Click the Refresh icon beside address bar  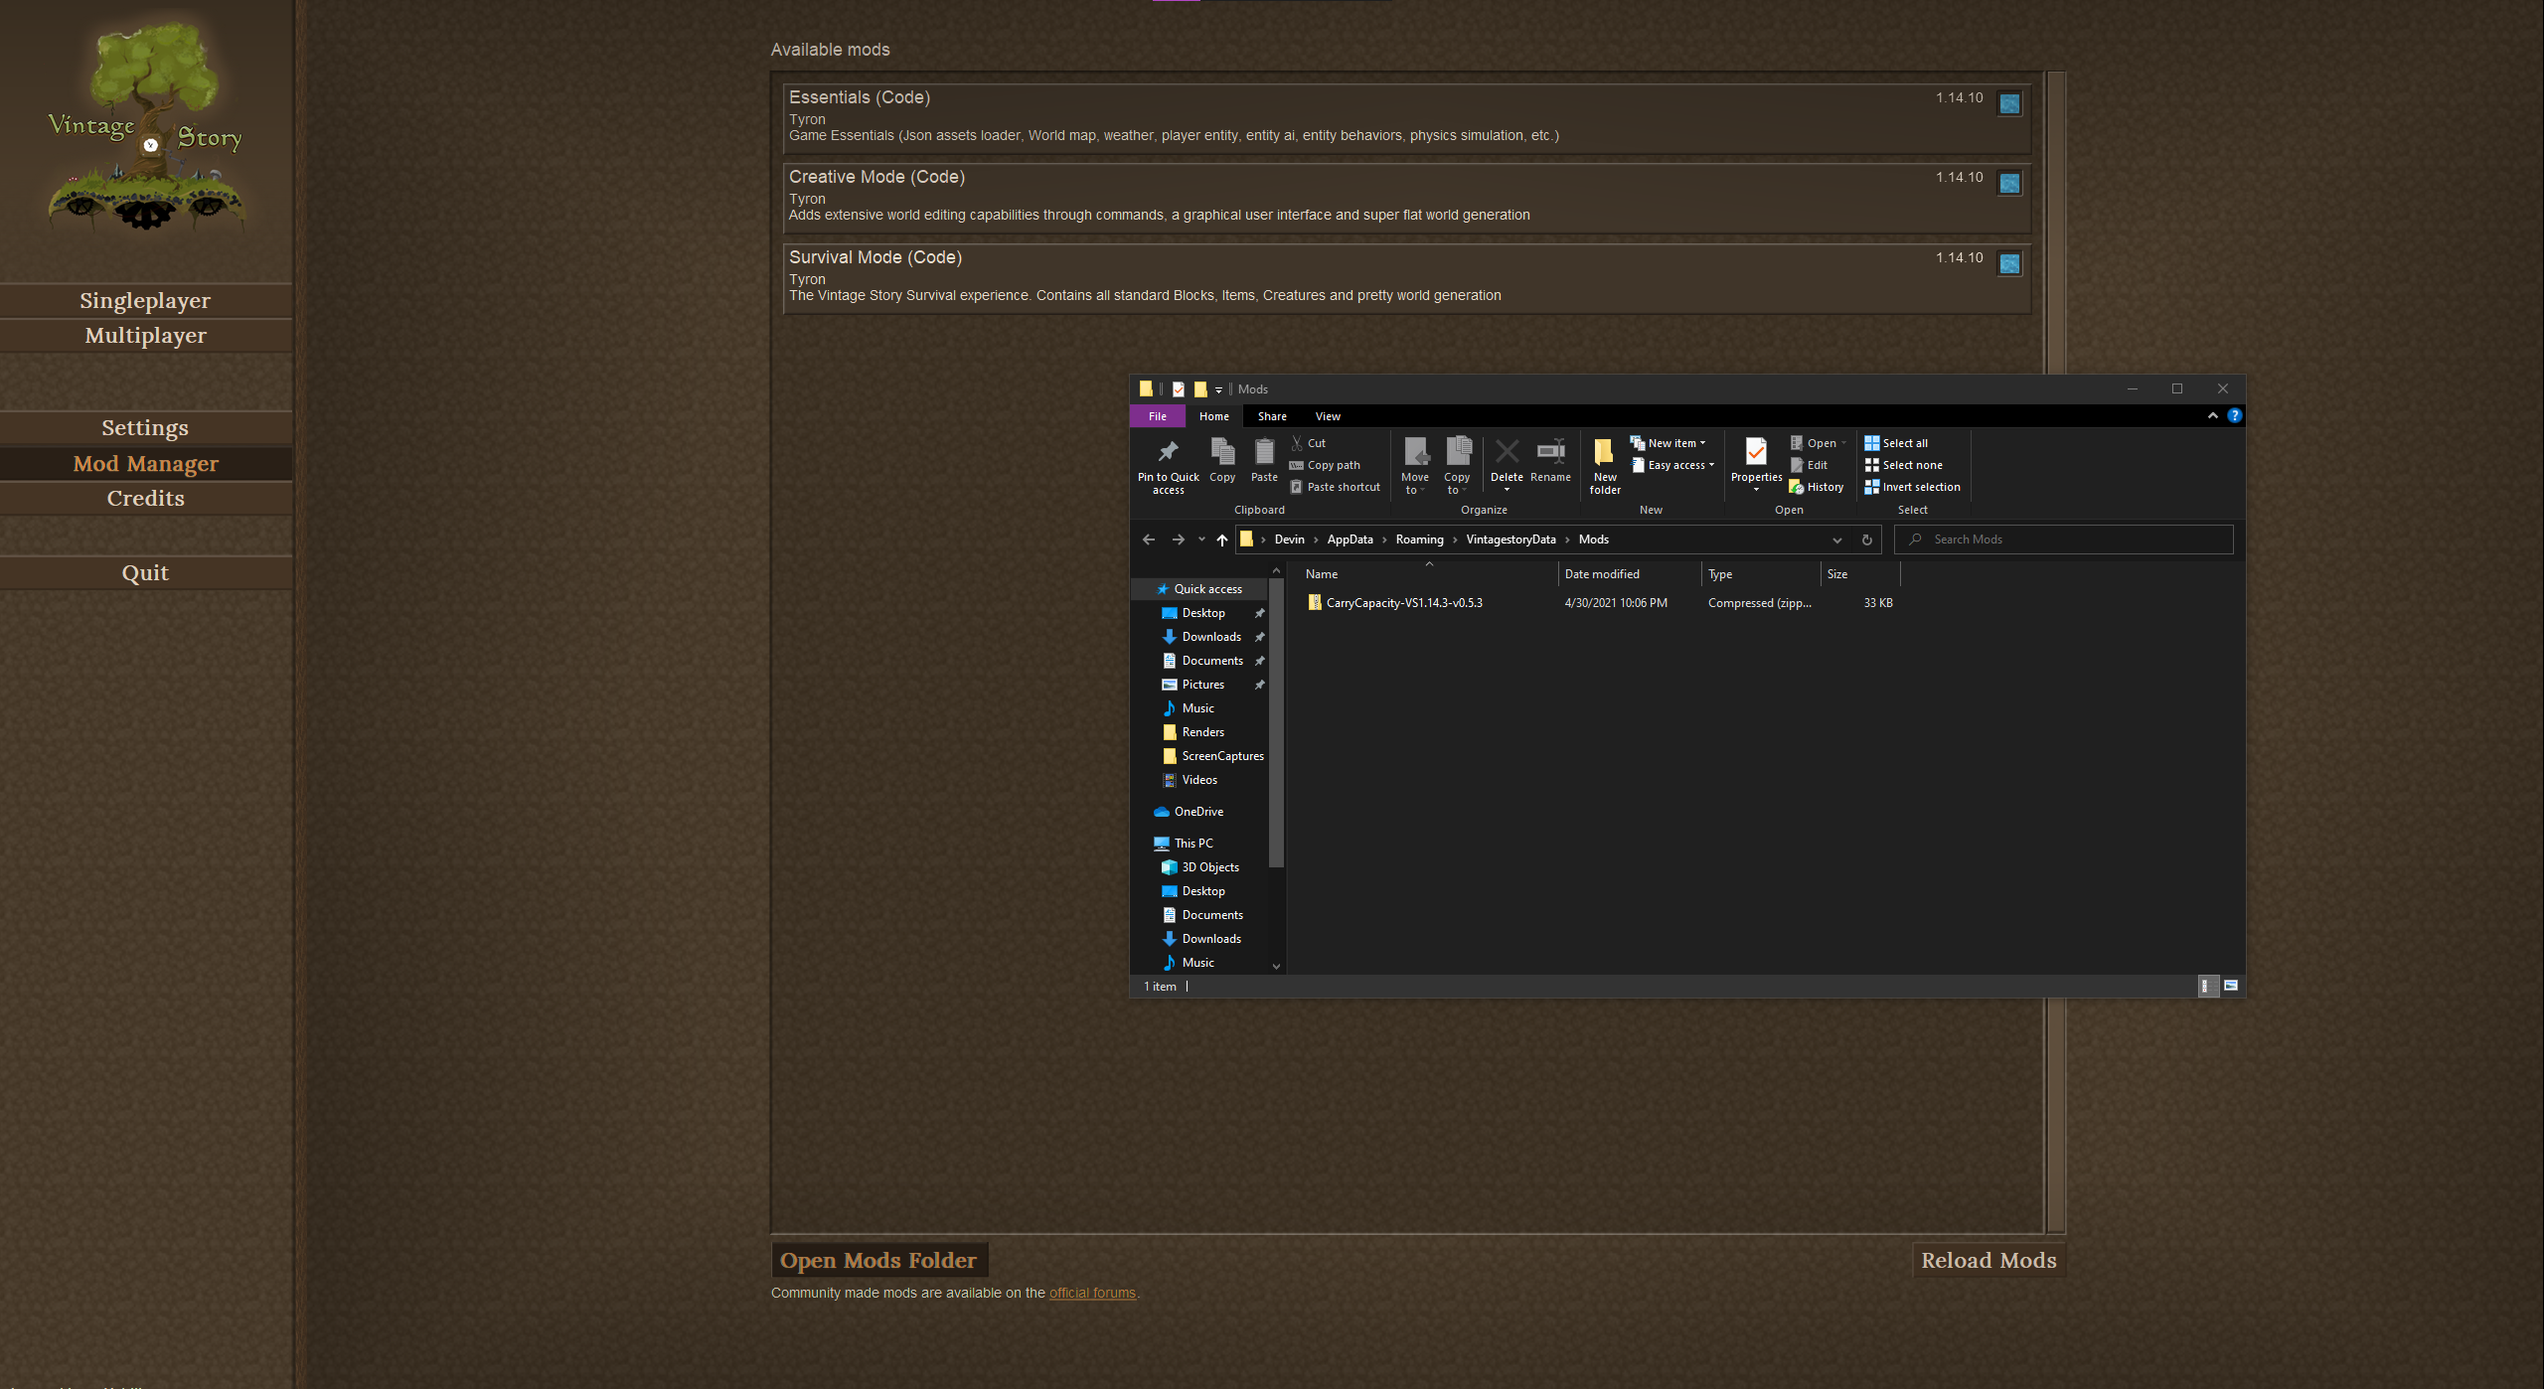(1866, 540)
